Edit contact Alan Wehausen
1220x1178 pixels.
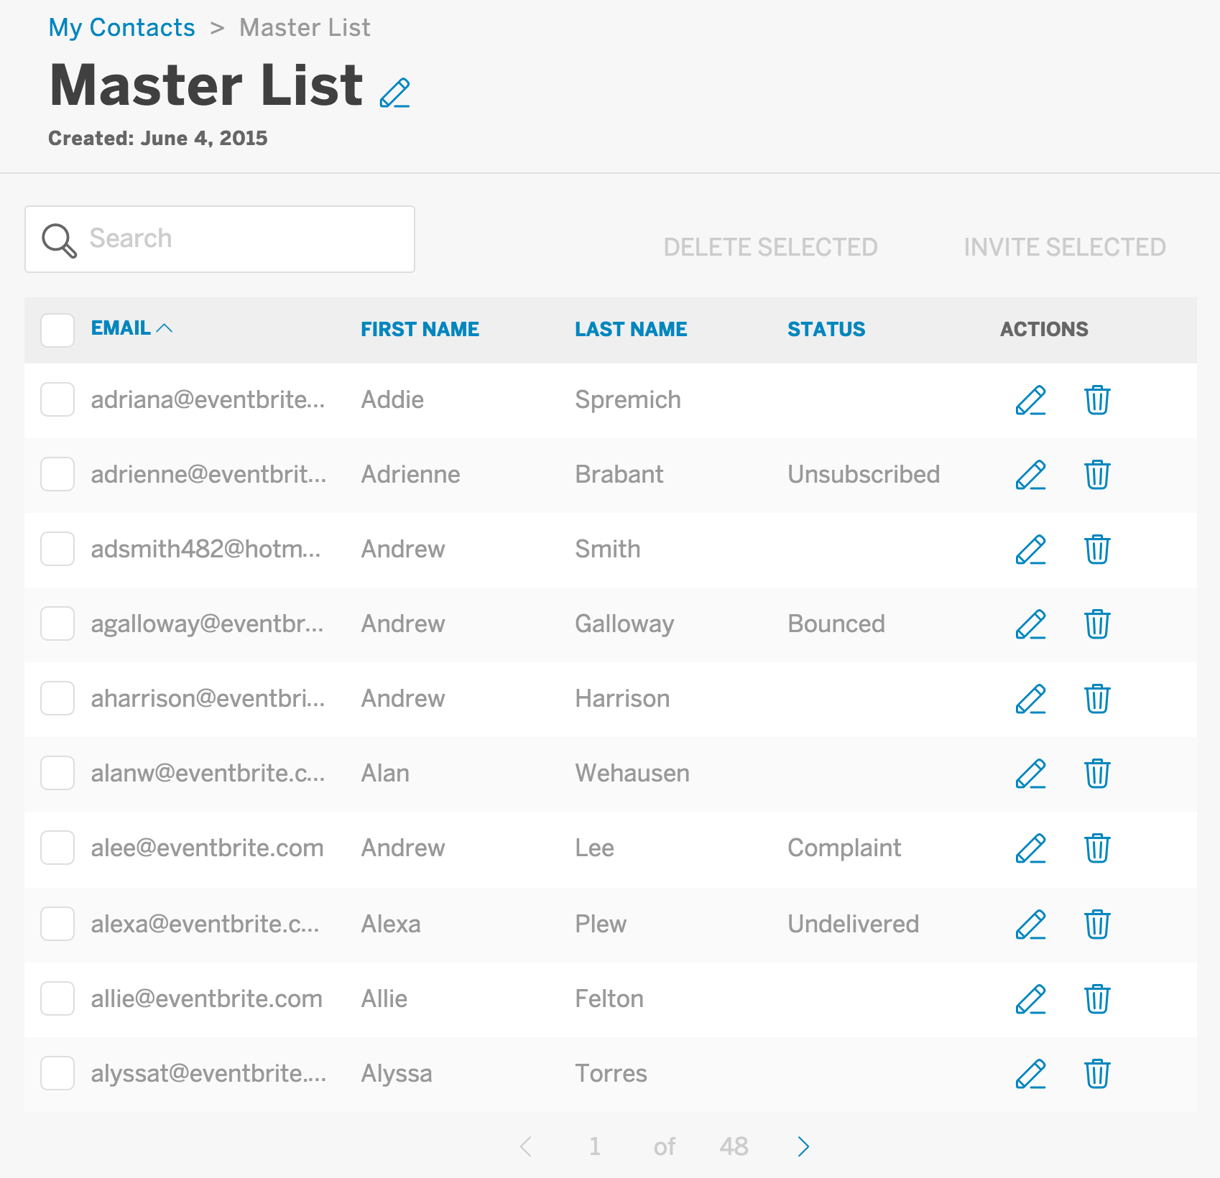pos(1030,774)
